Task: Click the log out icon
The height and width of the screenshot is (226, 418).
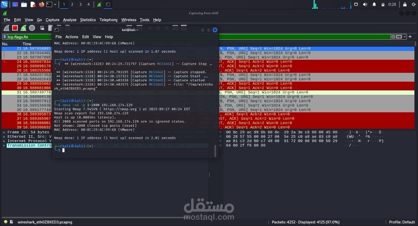Action: (x=413, y=4)
